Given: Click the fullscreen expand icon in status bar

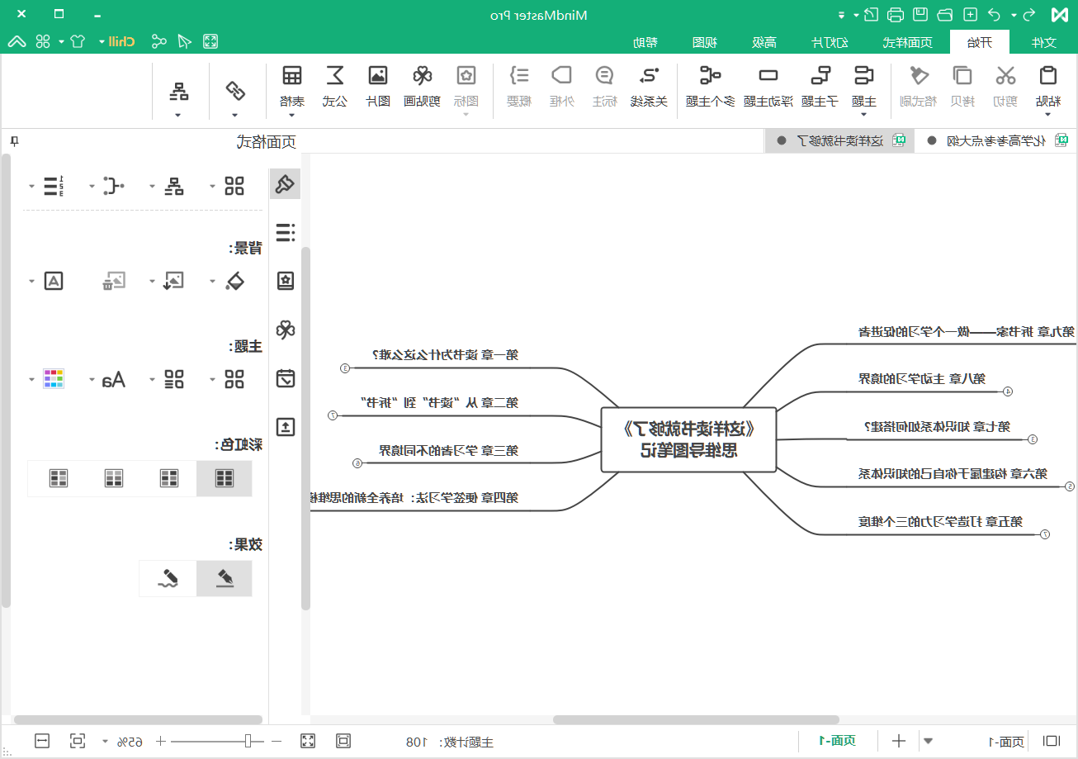Looking at the screenshot, I should (x=308, y=741).
